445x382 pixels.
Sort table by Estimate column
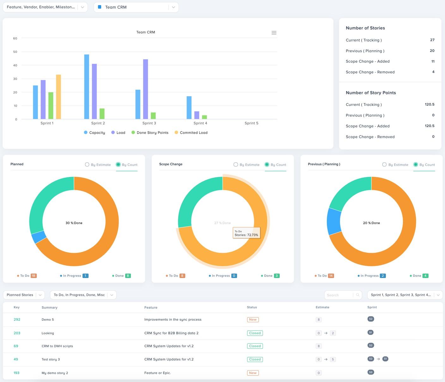click(322, 307)
